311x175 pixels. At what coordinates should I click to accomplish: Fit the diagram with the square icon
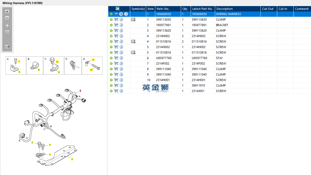(x=7, y=32)
